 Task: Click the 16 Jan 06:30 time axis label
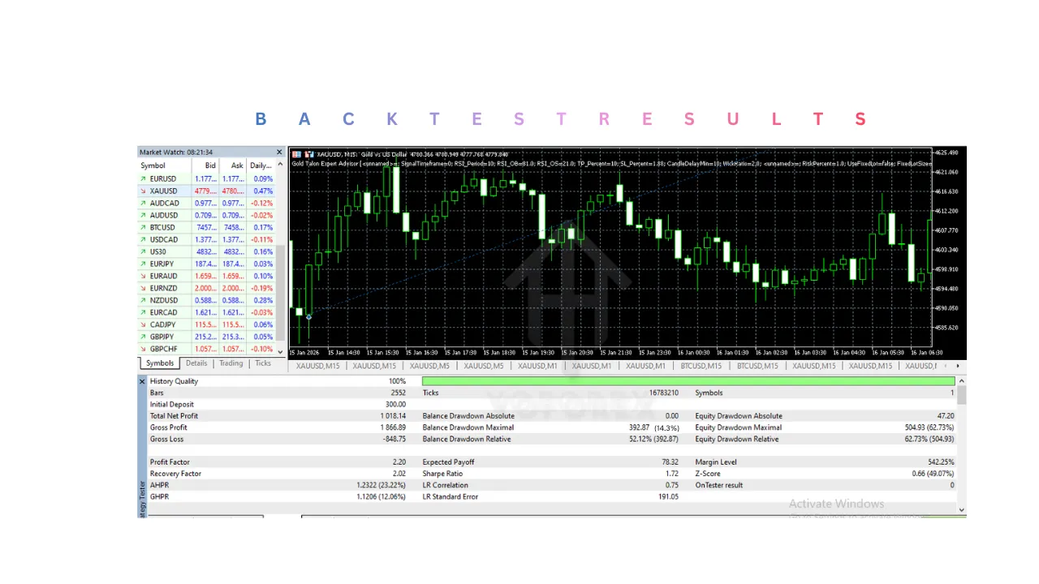926,353
